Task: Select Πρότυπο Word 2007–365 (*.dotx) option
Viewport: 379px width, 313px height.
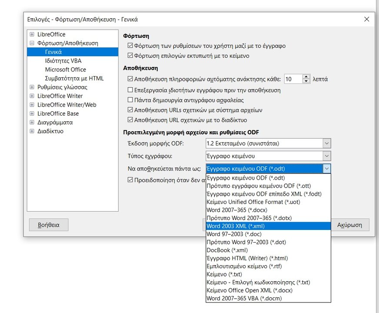Action: coord(268,218)
